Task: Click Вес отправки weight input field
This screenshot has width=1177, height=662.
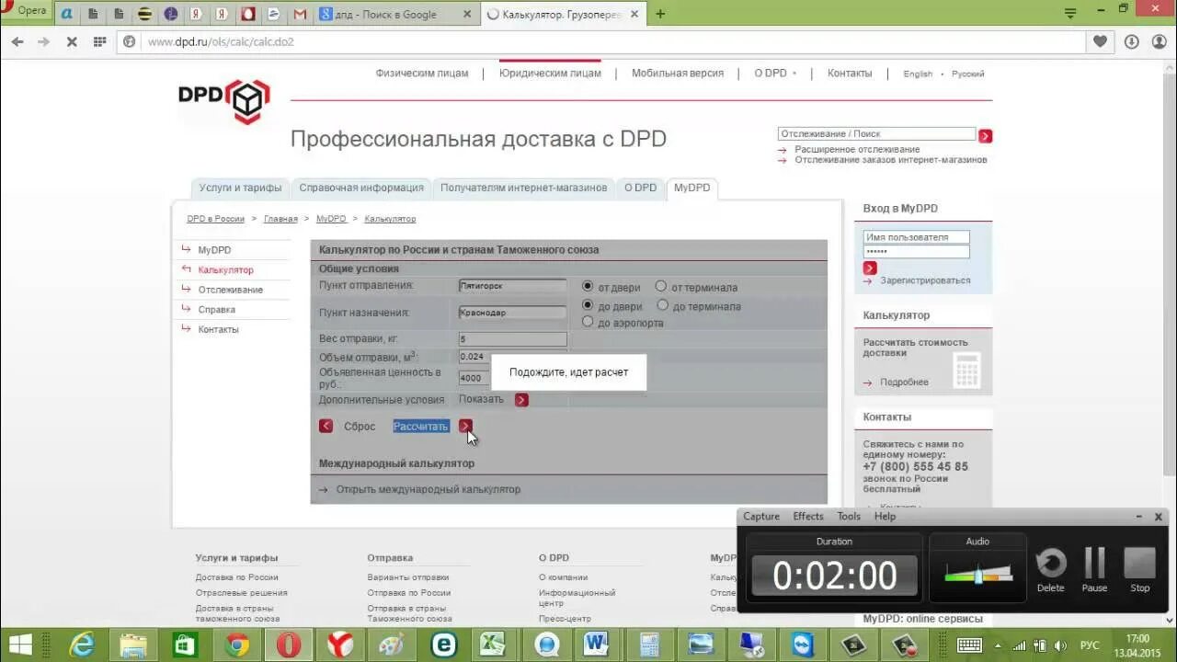Action: tap(512, 339)
